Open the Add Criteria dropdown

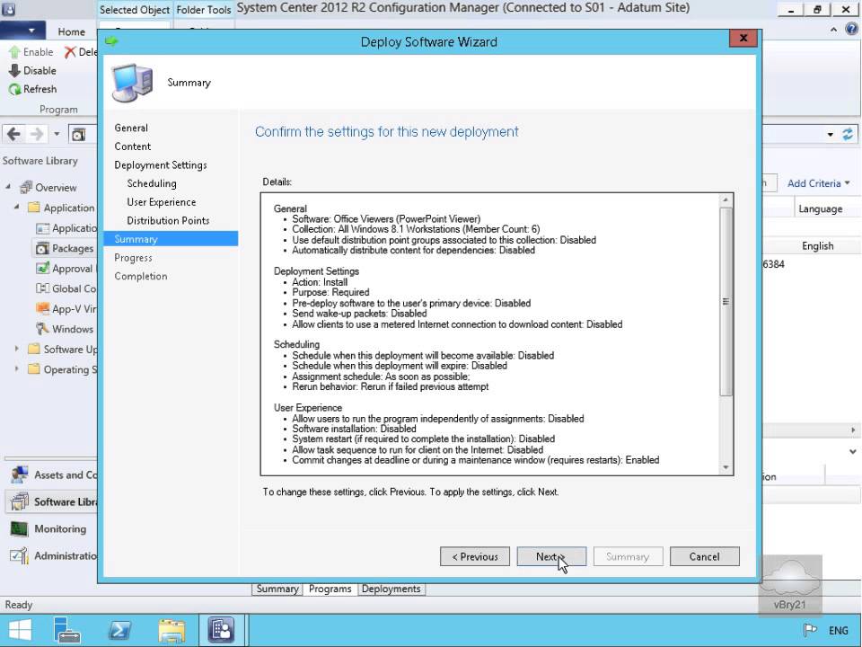point(818,183)
